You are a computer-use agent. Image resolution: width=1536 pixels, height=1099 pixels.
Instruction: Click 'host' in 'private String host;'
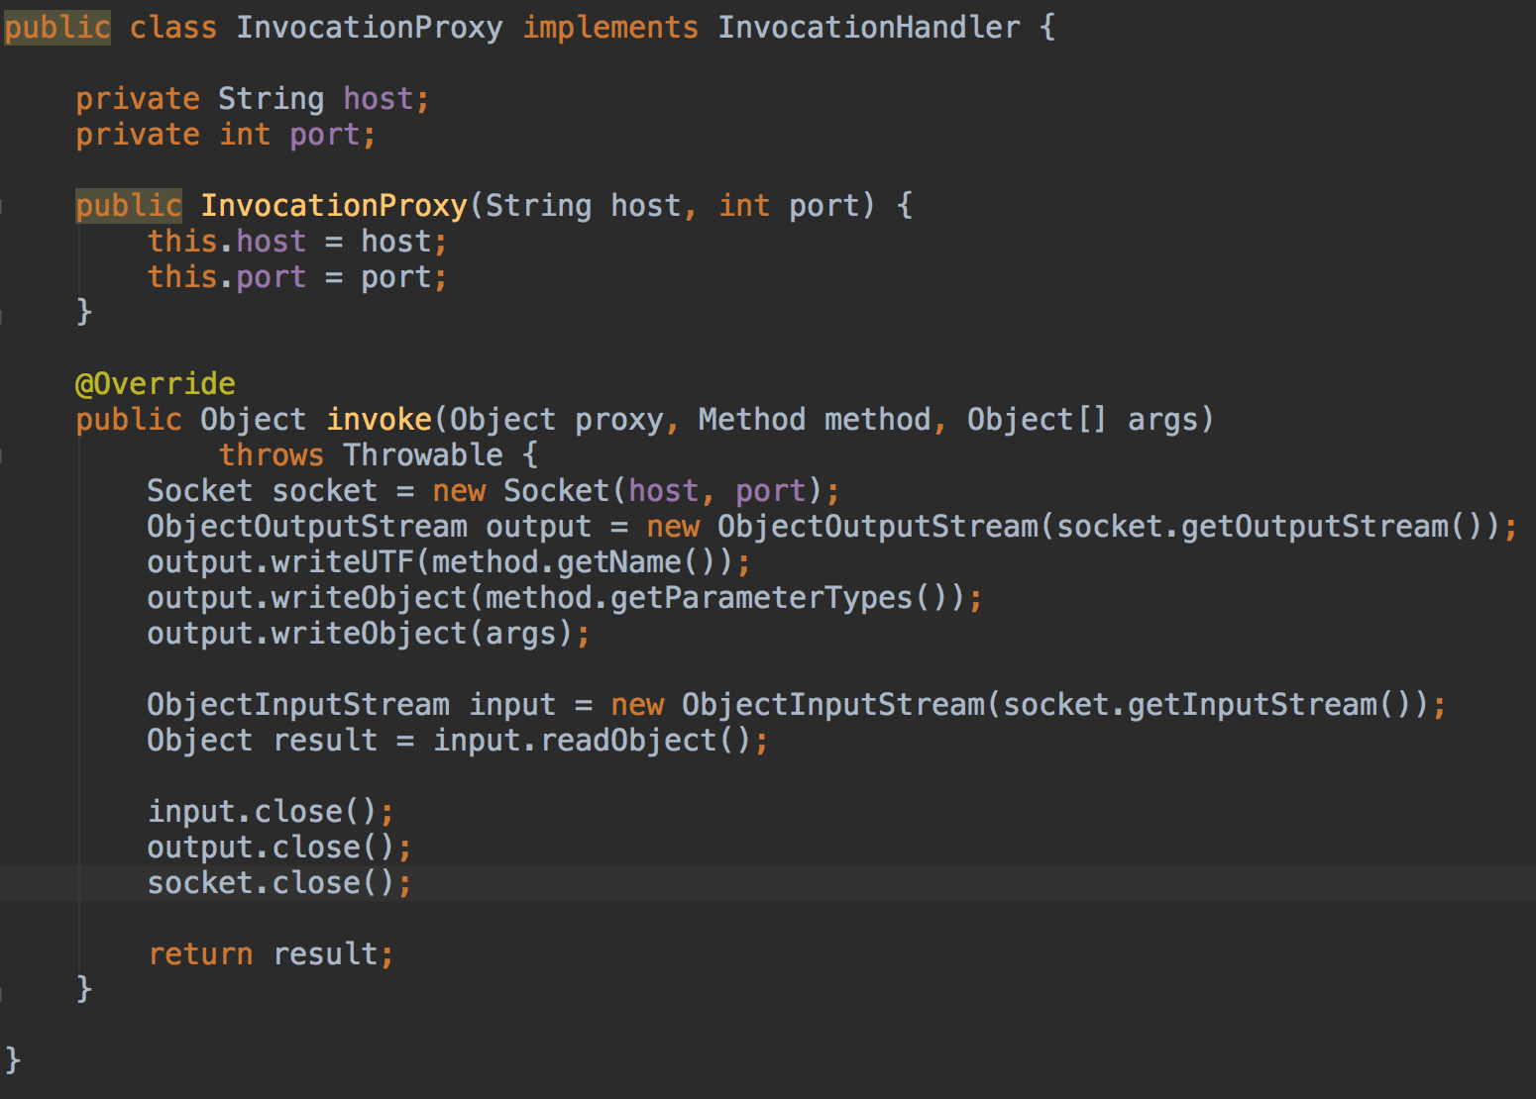click(x=379, y=99)
